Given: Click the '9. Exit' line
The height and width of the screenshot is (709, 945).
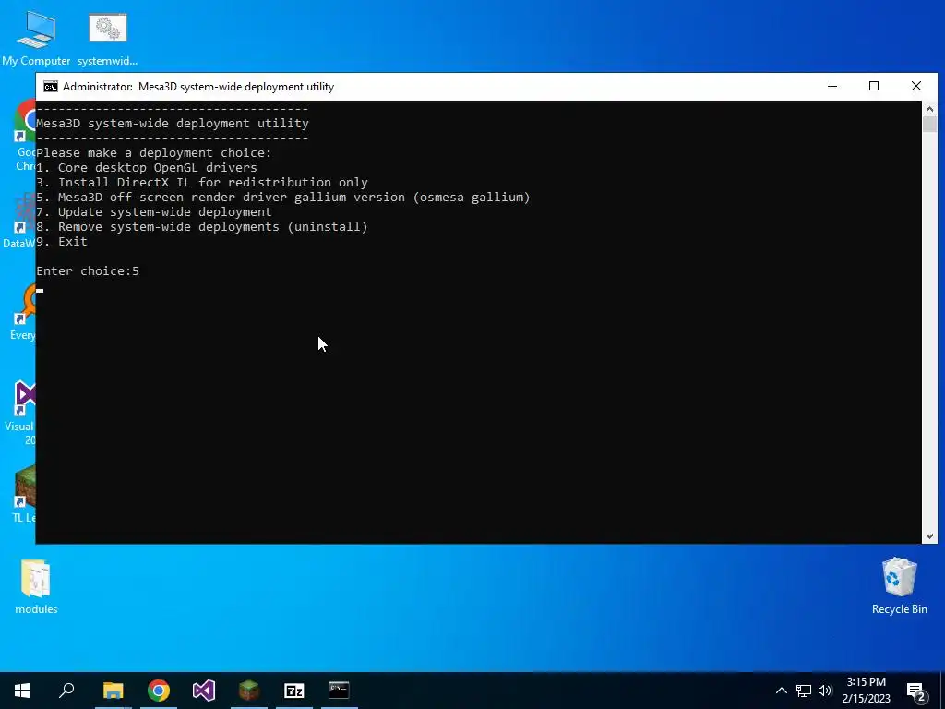Looking at the screenshot, I should click(62, 241).
